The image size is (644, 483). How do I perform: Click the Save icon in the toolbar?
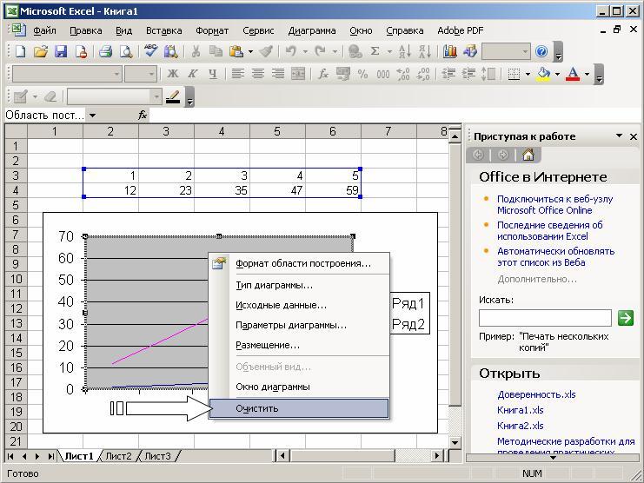(61, 52)
